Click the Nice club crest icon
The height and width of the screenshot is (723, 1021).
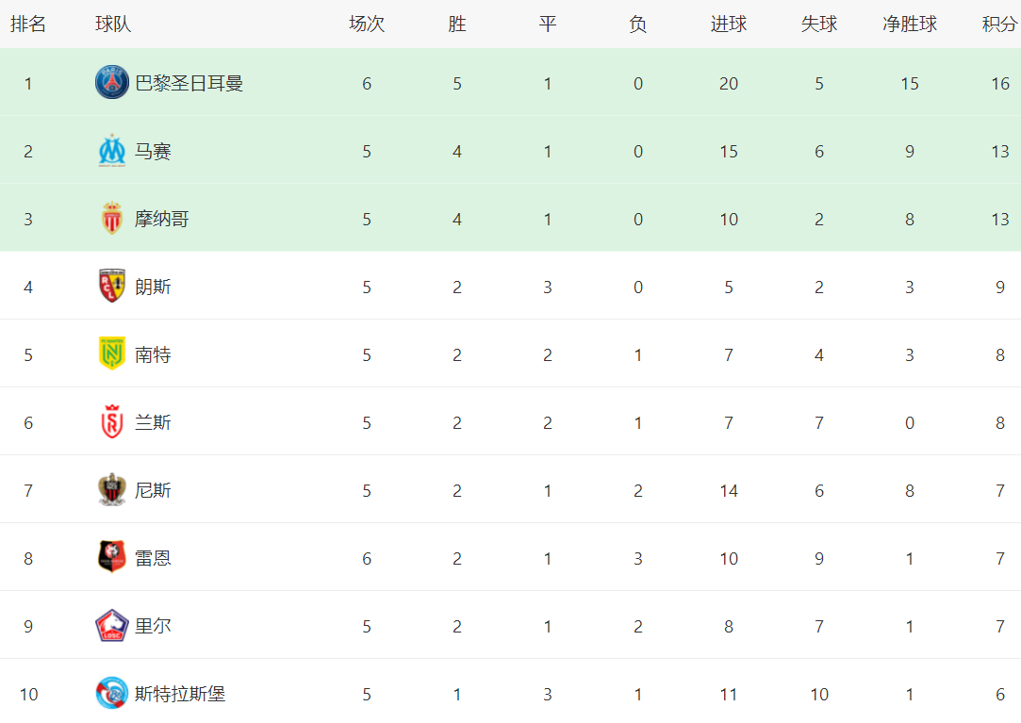[112, 490]
